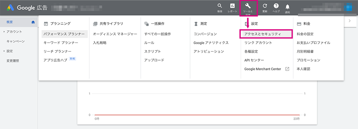This screenshot has height=129, width=358.
Task: Click the home icon next to 概要
Action: tap(33, 22)
